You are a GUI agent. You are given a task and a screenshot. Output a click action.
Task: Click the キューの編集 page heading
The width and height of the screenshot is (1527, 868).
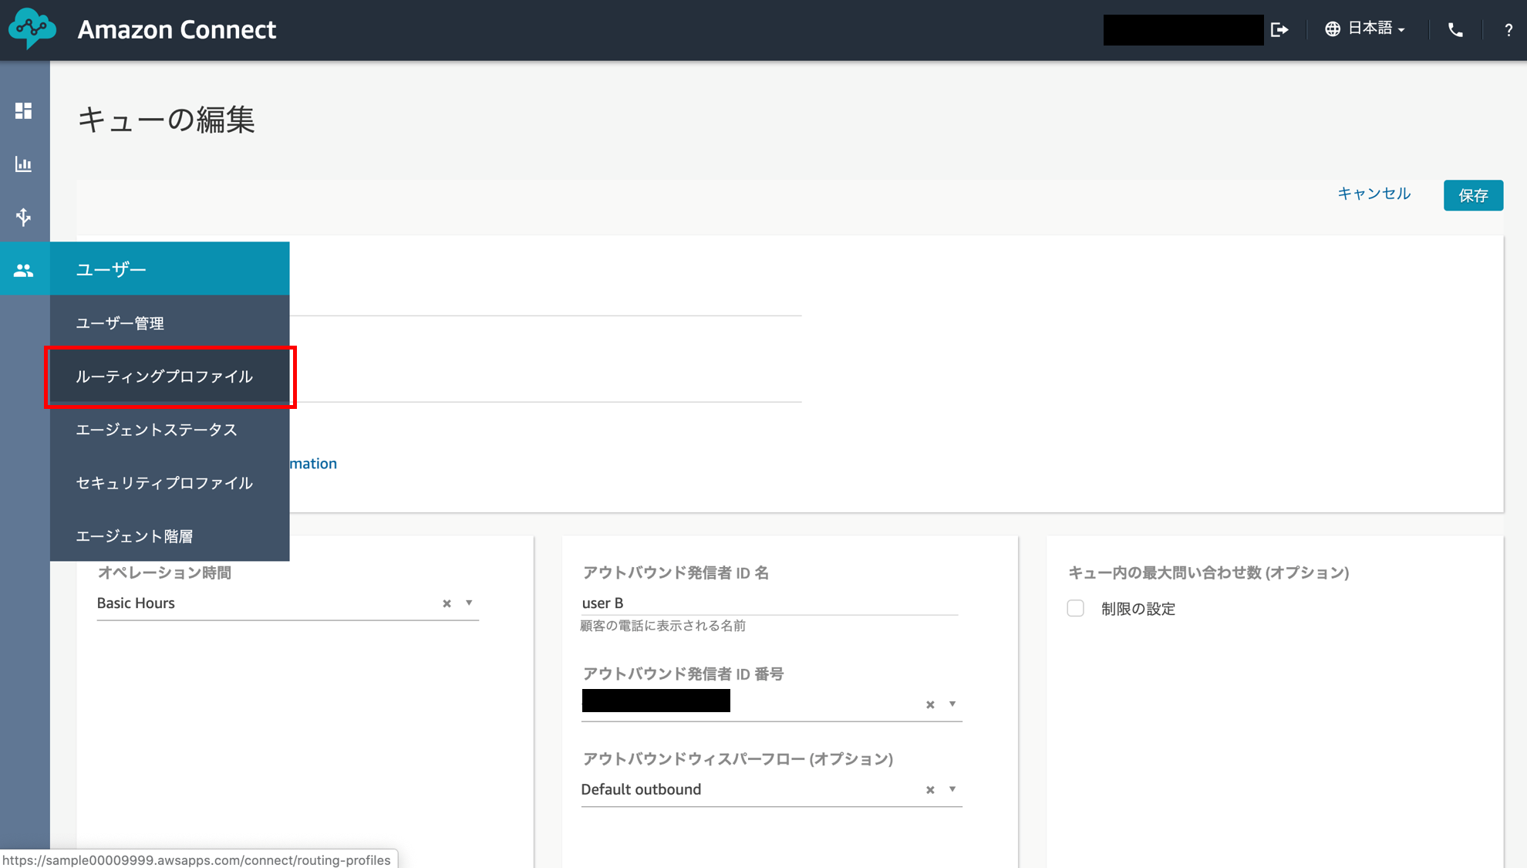pos(166,120)
